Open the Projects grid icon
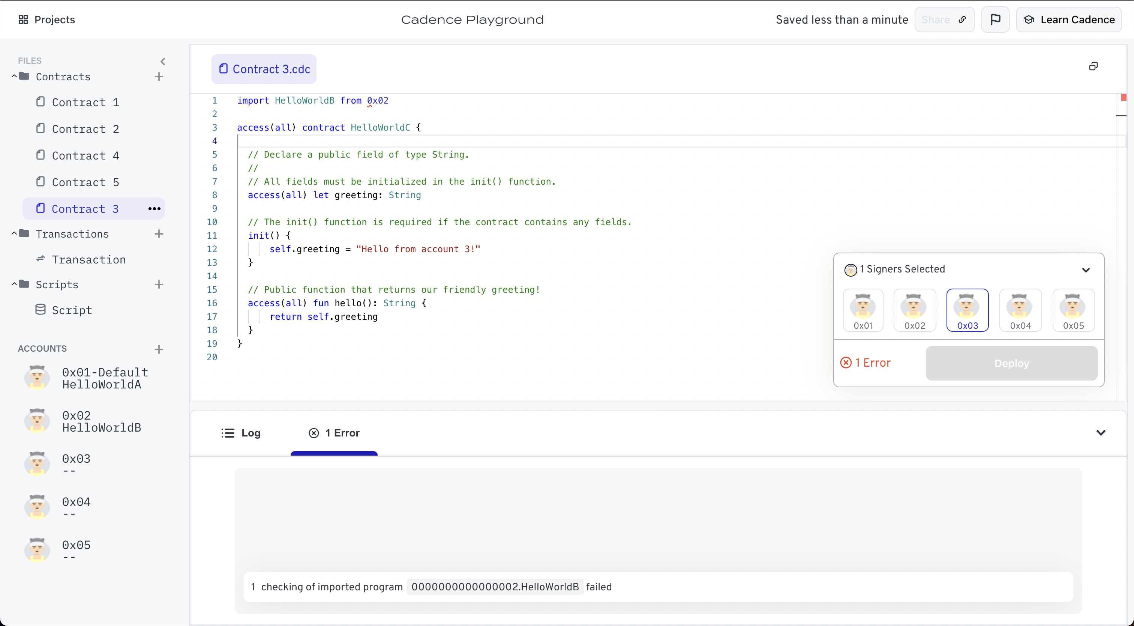This screenshot has width=1134, height=626. click(23, 20)
